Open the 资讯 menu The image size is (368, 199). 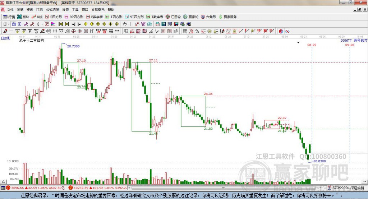(x=29, y=10)
